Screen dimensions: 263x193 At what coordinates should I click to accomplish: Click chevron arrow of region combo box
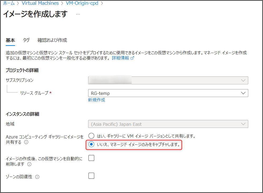pyautogui.click(x=243, y=124)
